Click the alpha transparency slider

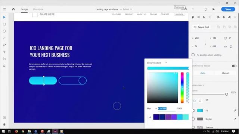pyautogui.click(x=188, y=88)
